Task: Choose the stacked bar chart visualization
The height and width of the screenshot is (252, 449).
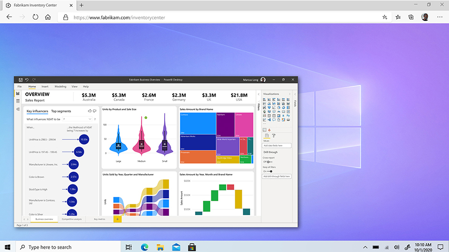Action: coord(265,99)
